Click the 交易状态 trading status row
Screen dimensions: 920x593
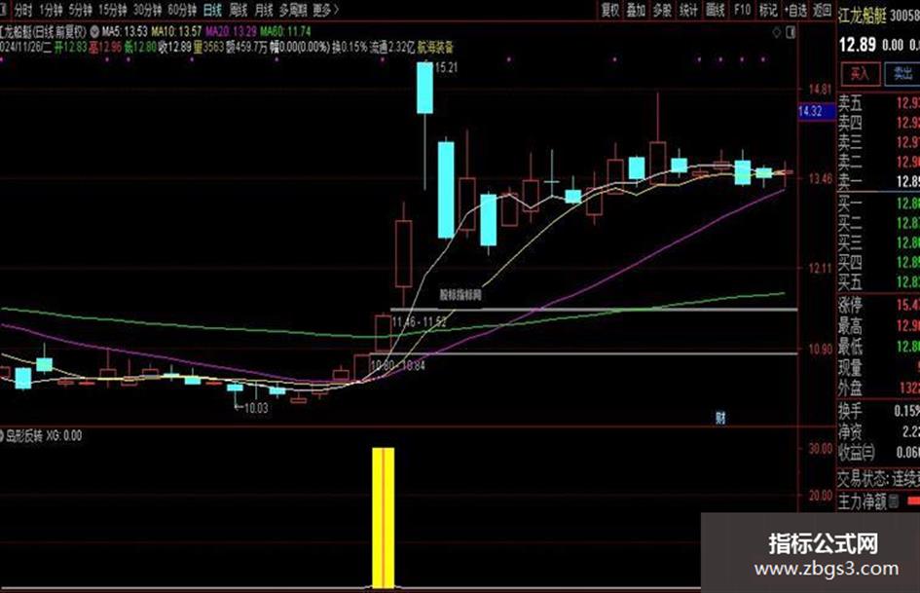coord(878,478)
